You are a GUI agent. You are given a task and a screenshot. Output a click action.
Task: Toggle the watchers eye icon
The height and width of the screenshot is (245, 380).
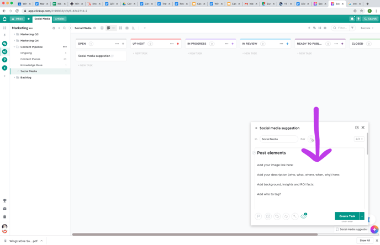(x=303, y=216)
